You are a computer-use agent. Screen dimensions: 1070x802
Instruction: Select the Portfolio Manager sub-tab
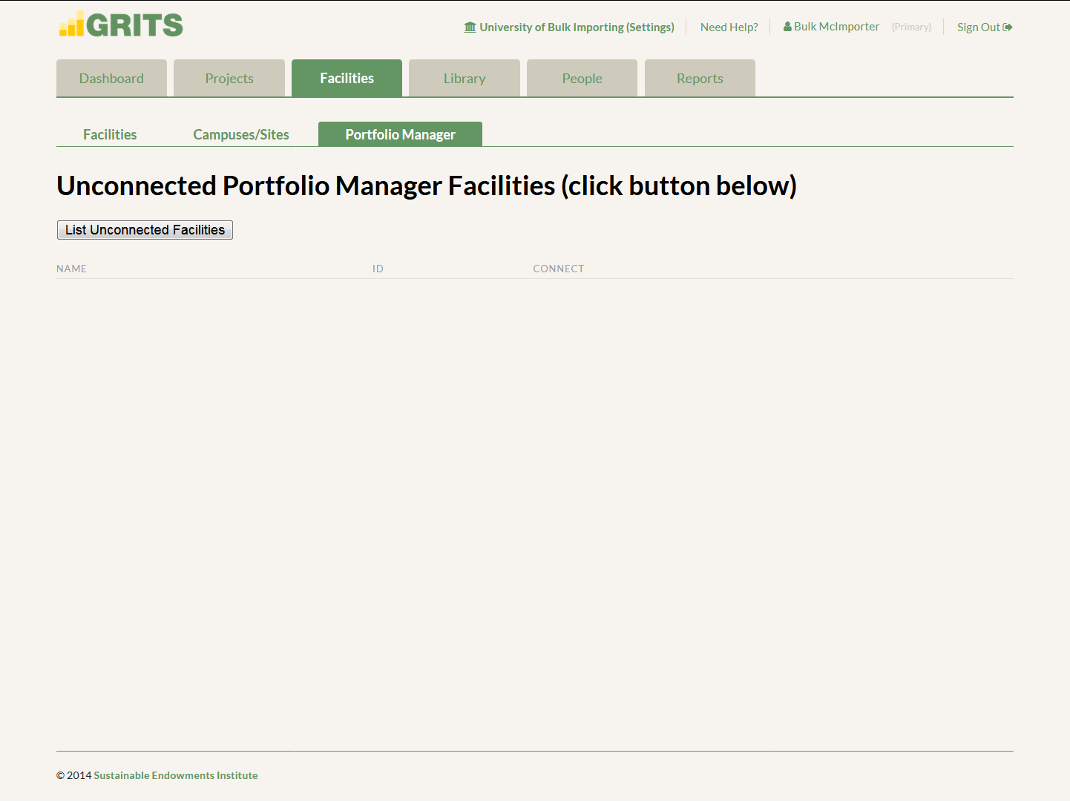pos(400,134)
